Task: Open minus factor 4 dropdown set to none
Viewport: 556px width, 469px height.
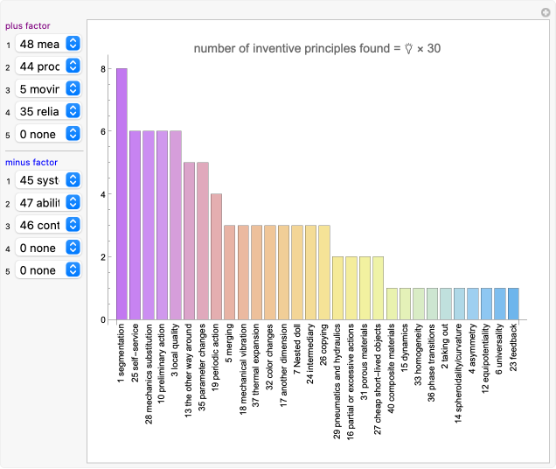Action: (x=48, y=248)
